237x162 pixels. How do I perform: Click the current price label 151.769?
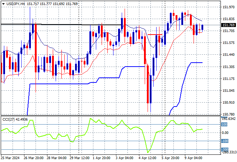[228, 25]
